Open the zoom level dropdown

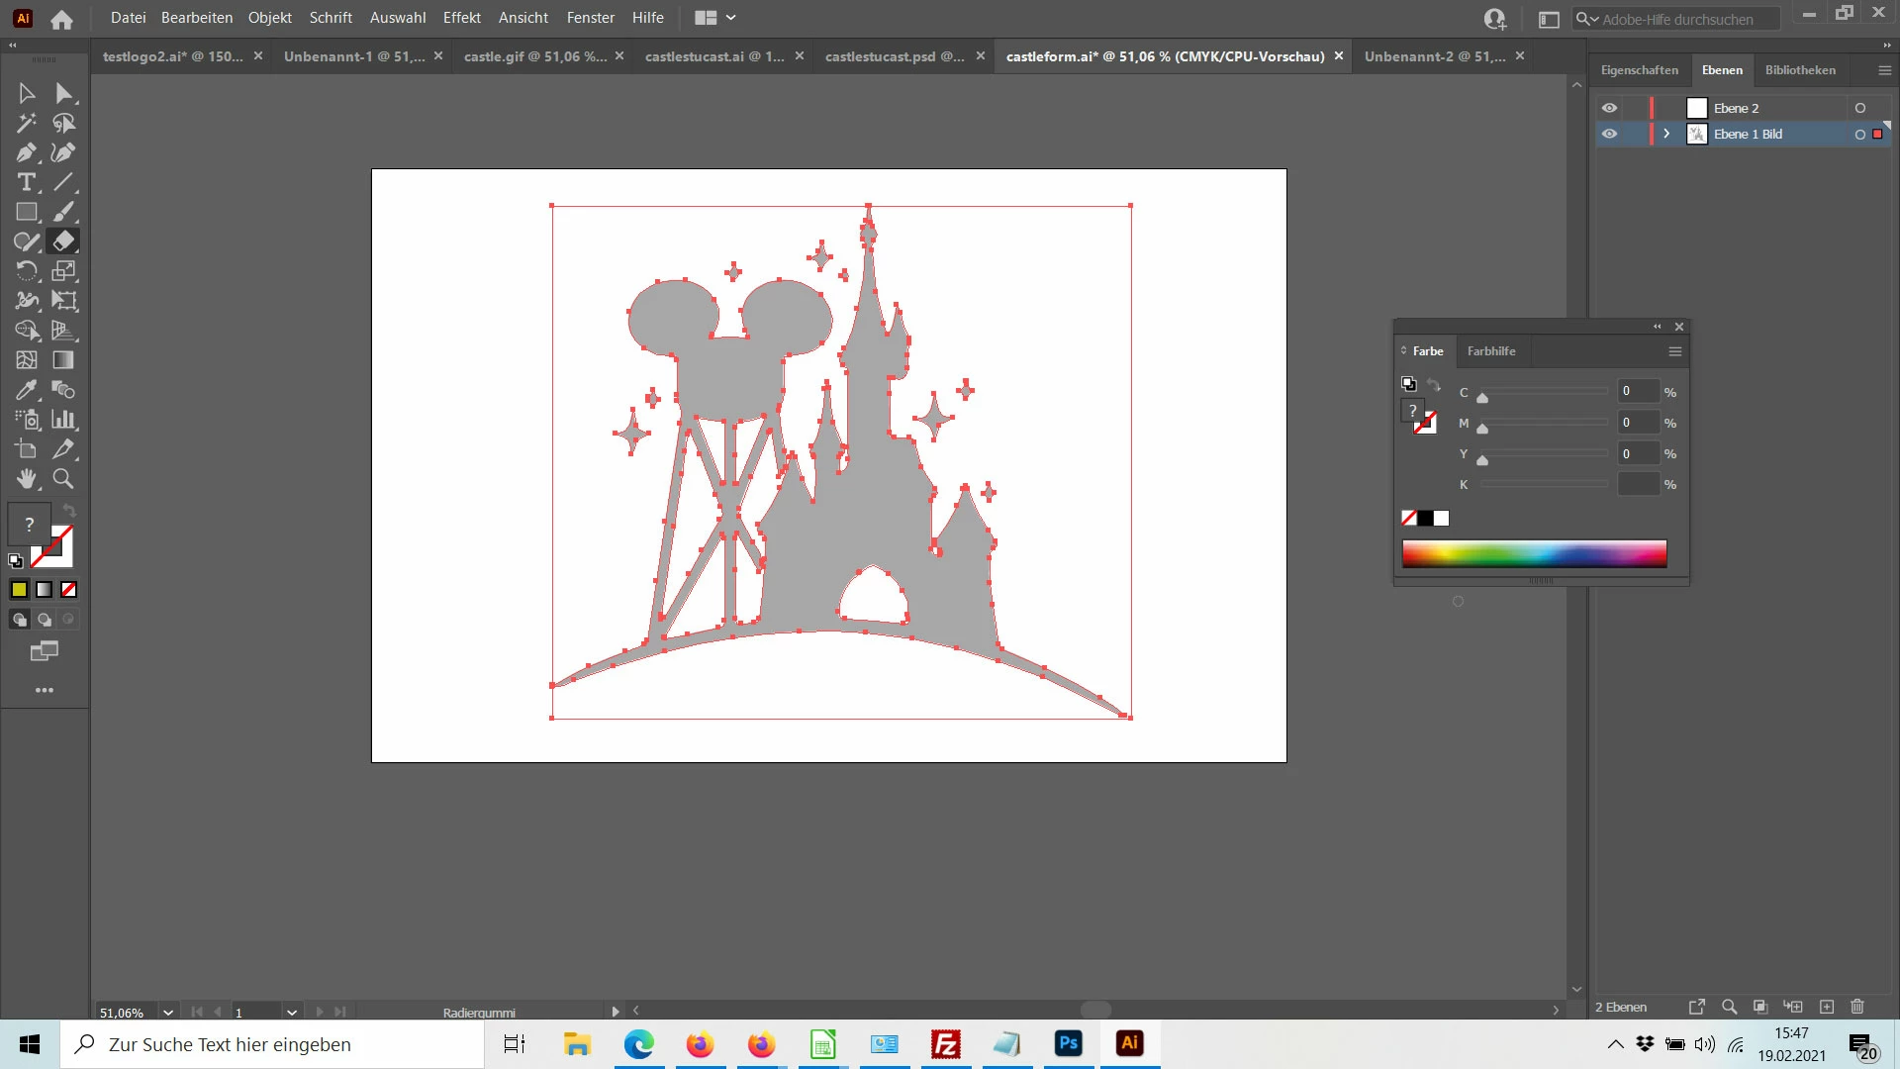pyautogui.click(x=168, y=1012)
